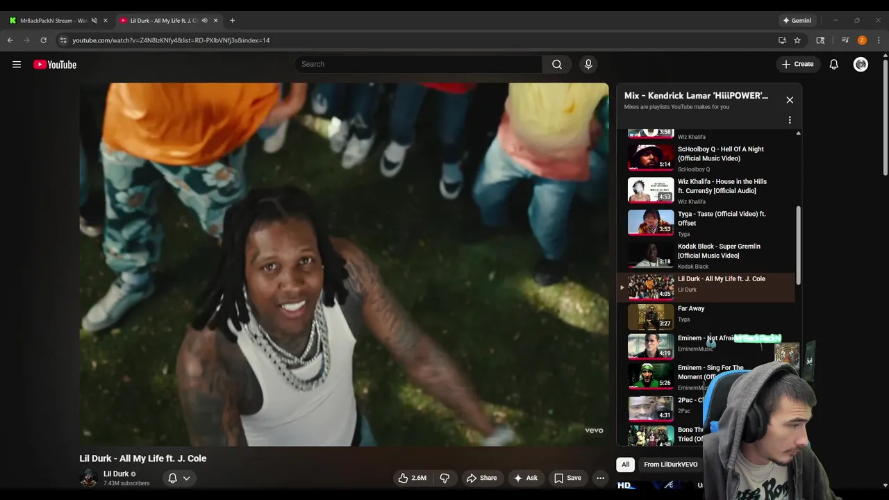Open Chrome's tab search icon
This screenshot has height=500, width=889.
pos(820,40)
